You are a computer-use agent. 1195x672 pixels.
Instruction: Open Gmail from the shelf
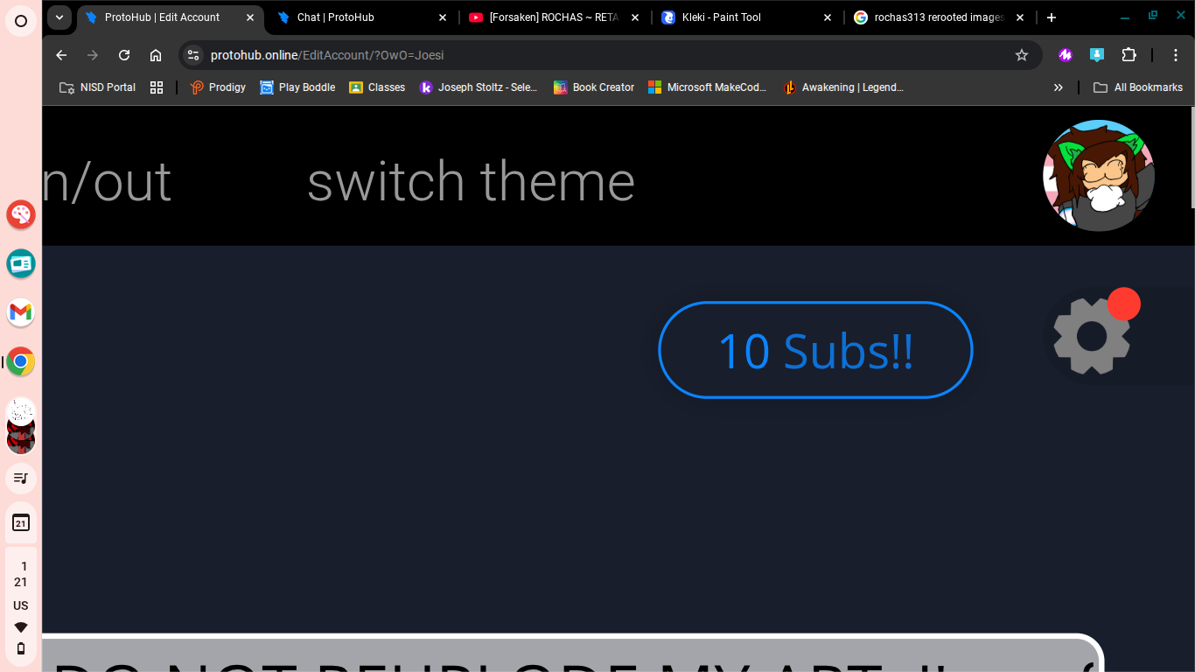tap(21, 312)
